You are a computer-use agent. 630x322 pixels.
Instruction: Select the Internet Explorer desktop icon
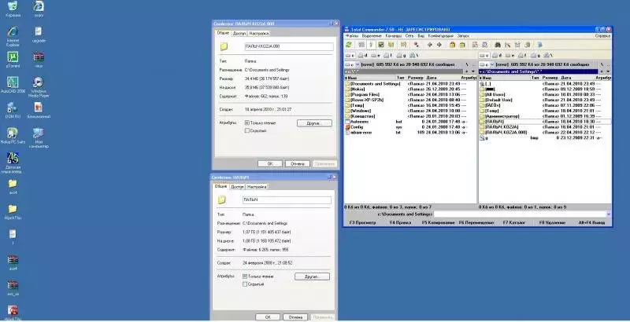coord(13,36)
